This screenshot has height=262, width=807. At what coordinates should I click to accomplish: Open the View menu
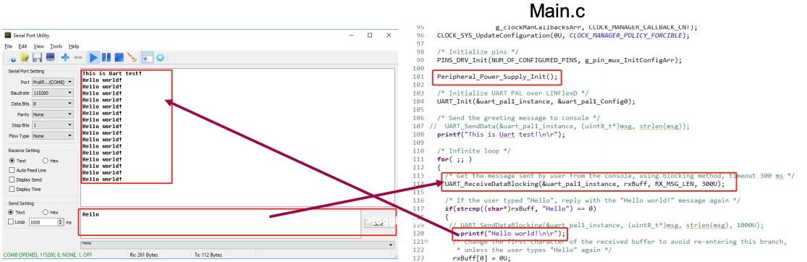point(38,46)
